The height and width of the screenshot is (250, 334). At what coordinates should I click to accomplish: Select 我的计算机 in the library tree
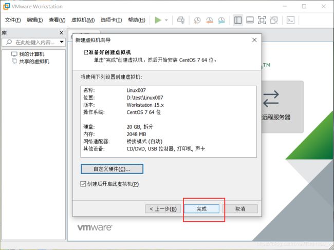(28, 54)
